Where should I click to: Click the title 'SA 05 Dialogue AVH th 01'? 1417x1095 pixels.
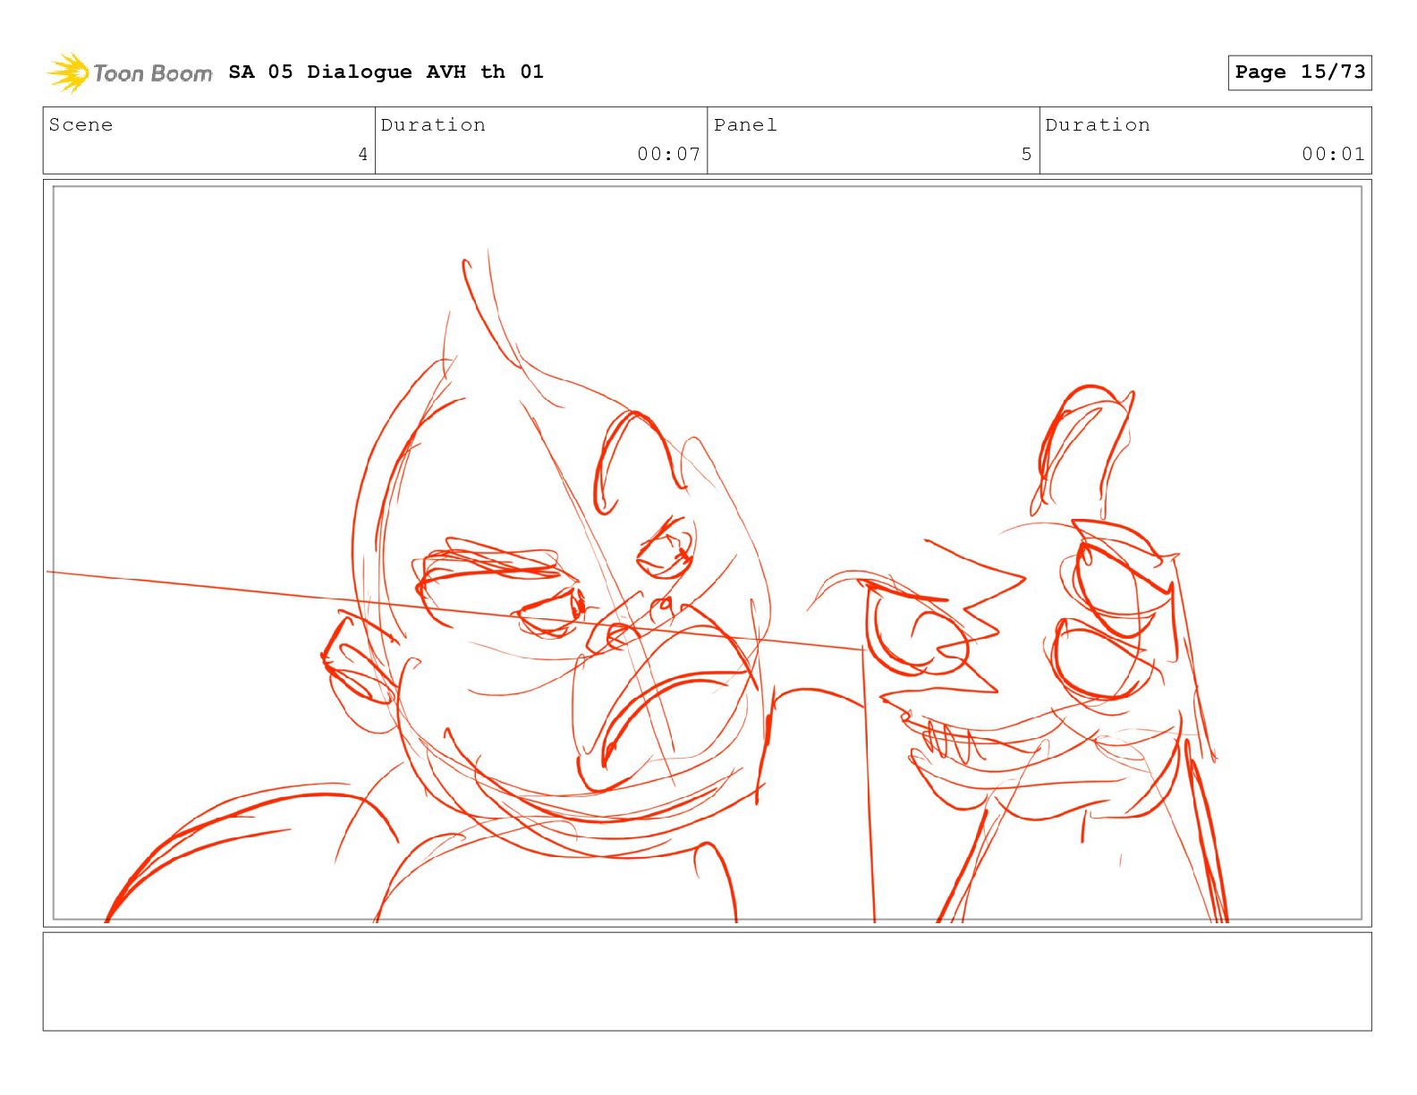coord(386,72)
